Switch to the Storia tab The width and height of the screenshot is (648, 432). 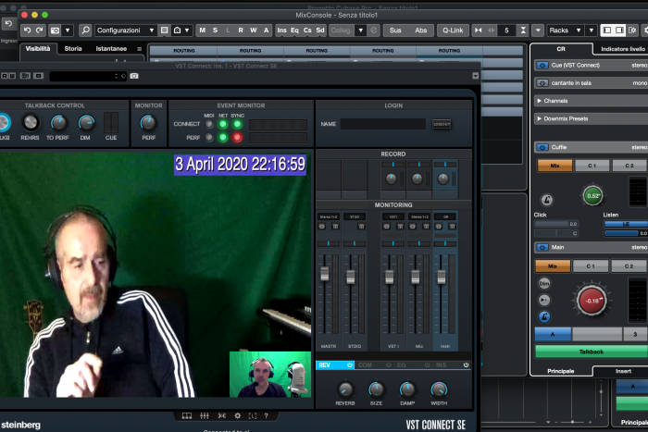(73, 48)
